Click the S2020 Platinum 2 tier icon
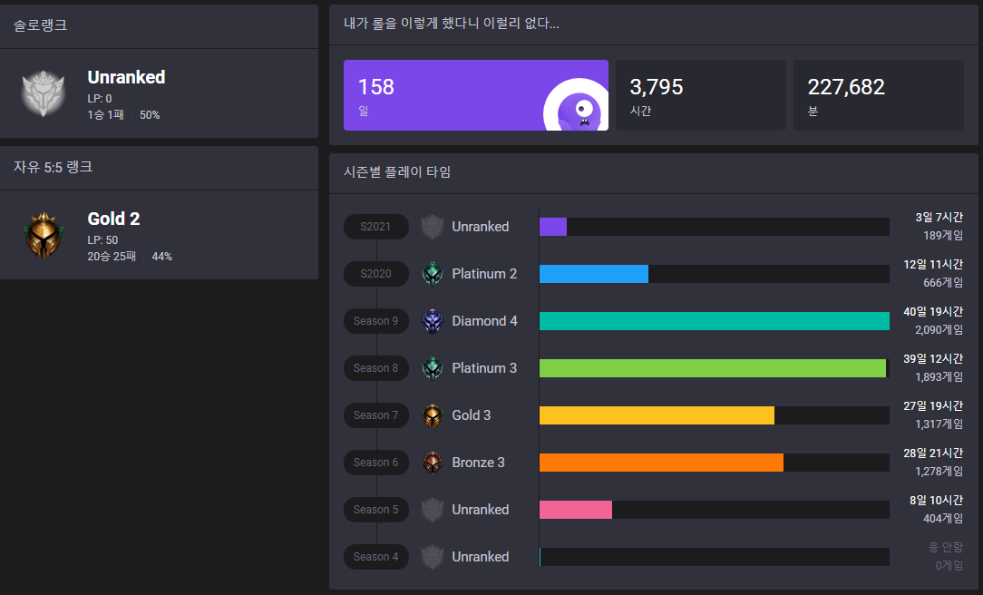Image resolution: width=983 pixels, height=595 pixels. point(433,274)
